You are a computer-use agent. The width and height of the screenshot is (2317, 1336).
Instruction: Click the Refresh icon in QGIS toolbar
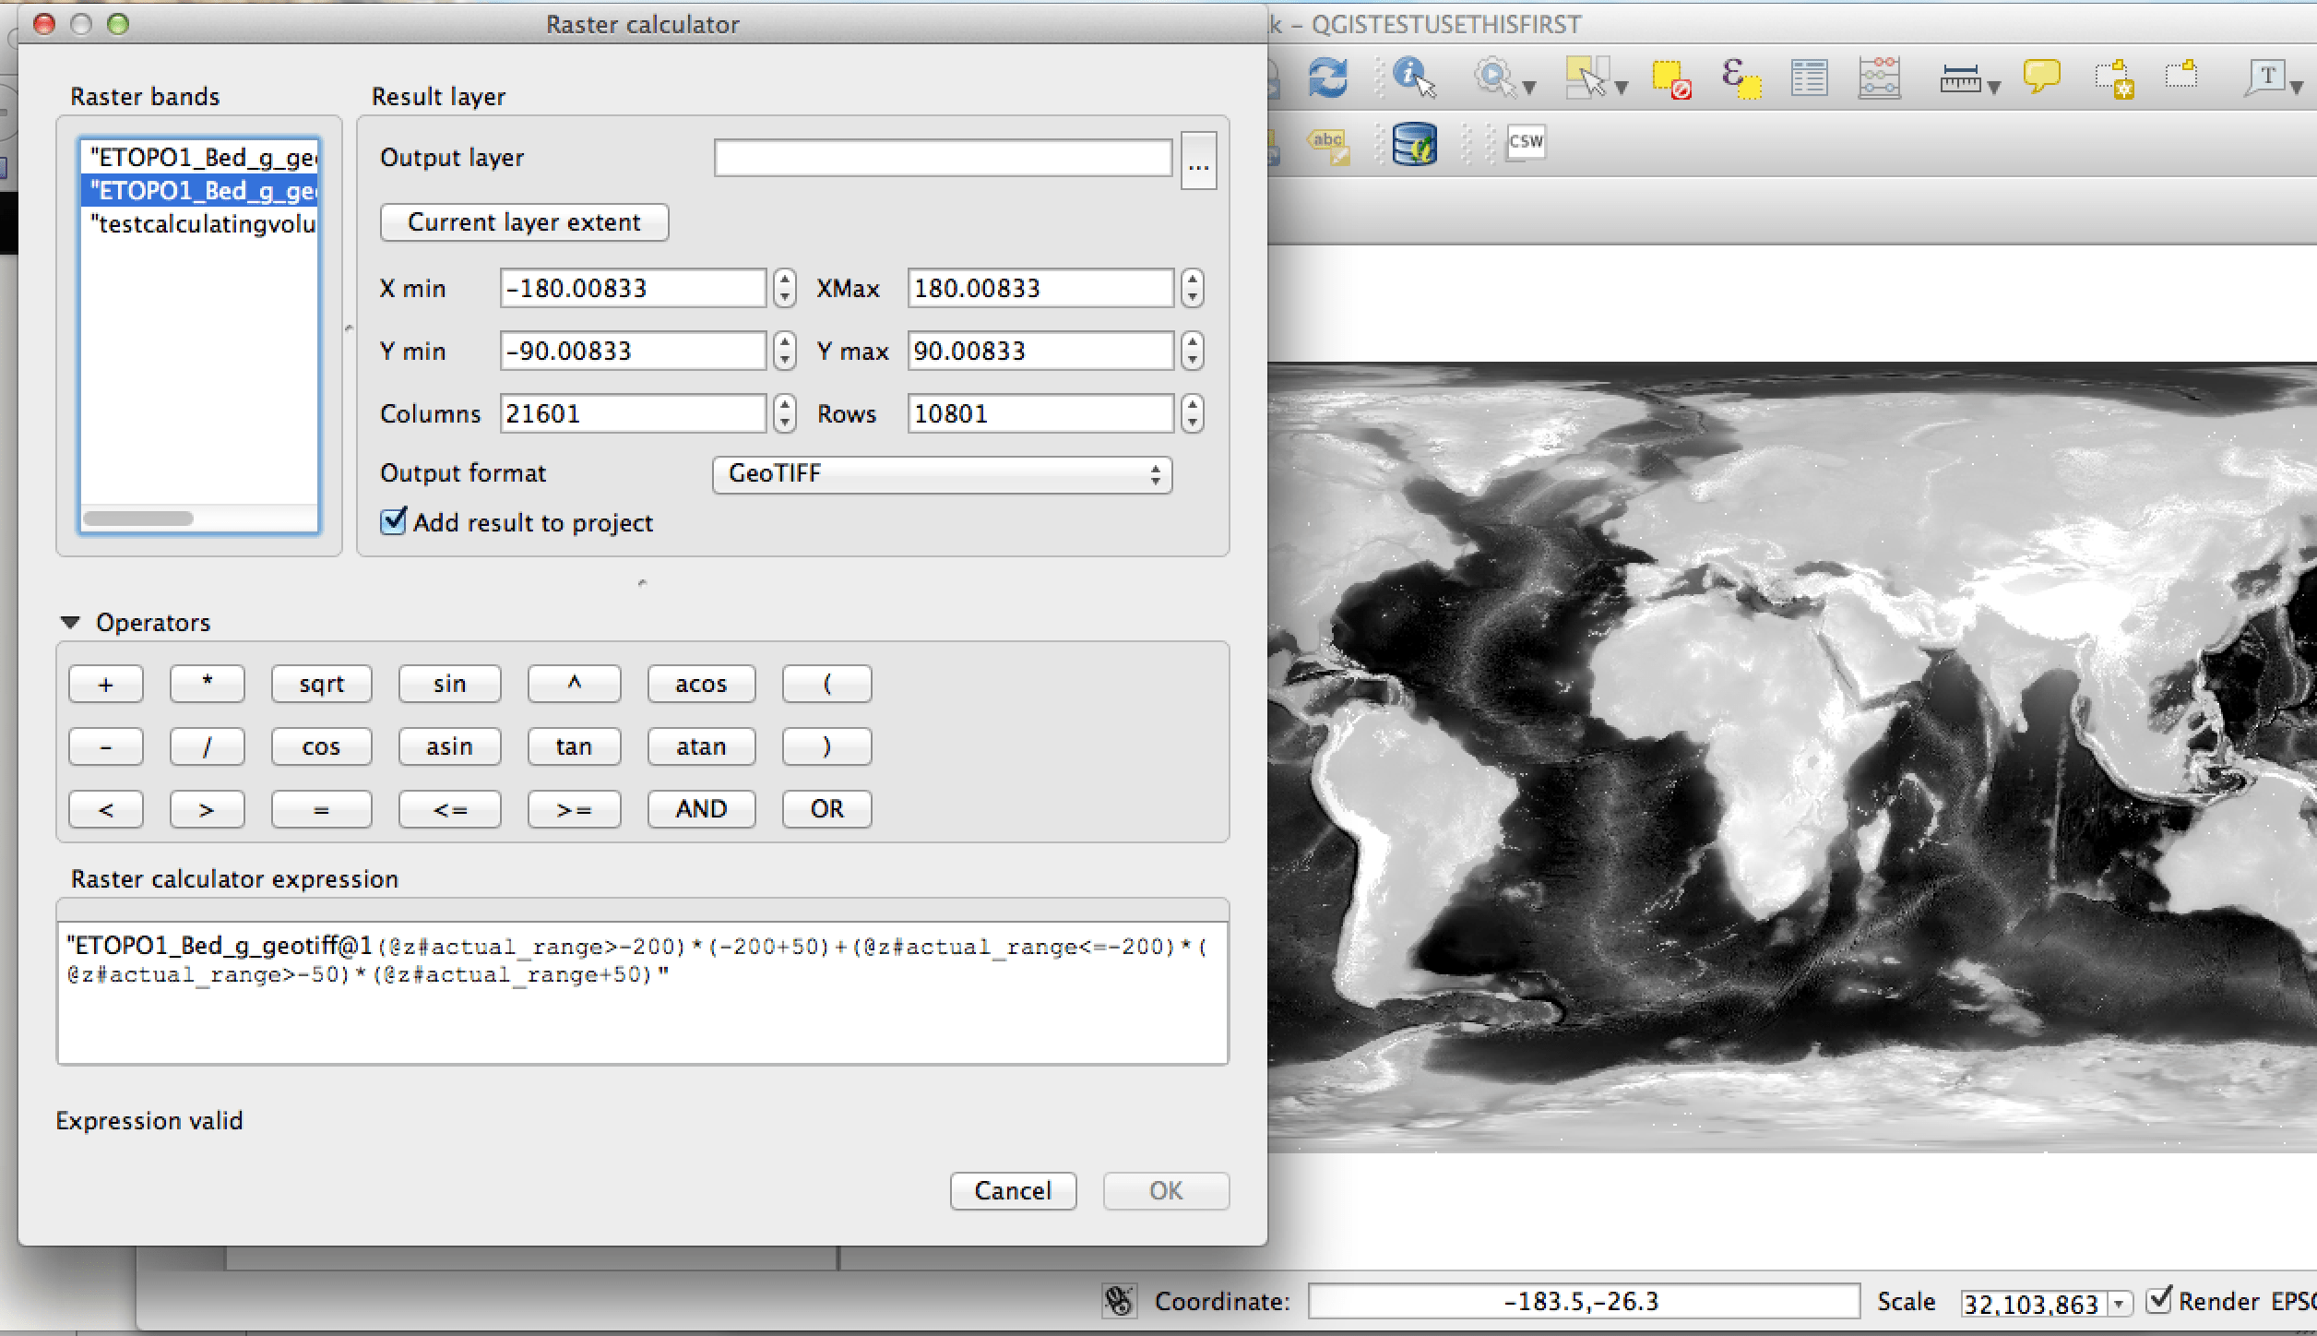(x=1327, y=78)
